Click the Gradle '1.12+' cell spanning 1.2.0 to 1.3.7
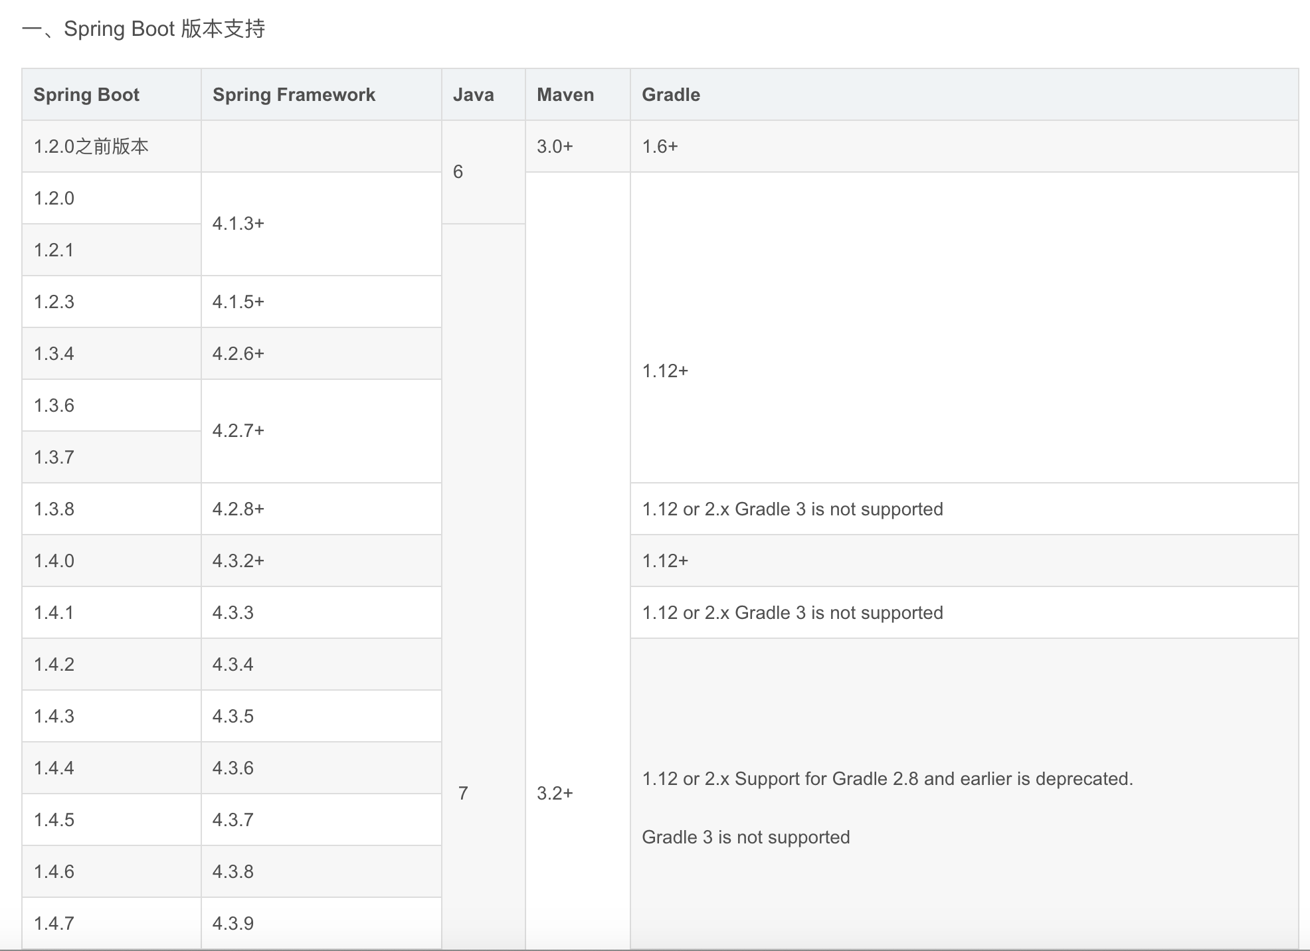1310x951 pixels. (x=965, y=327)
